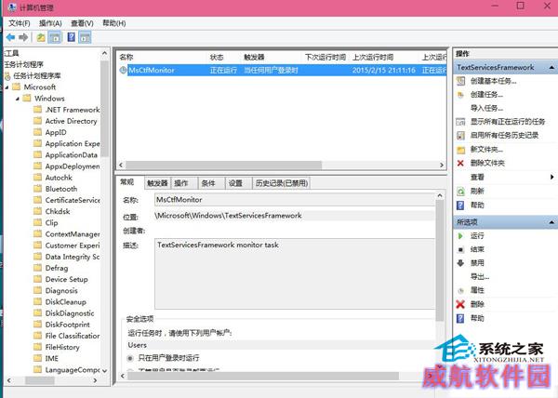558x398 pixels.
Task: Click the tree pane vertical scrollbar down arrow
Action: (x=104, y=371)
